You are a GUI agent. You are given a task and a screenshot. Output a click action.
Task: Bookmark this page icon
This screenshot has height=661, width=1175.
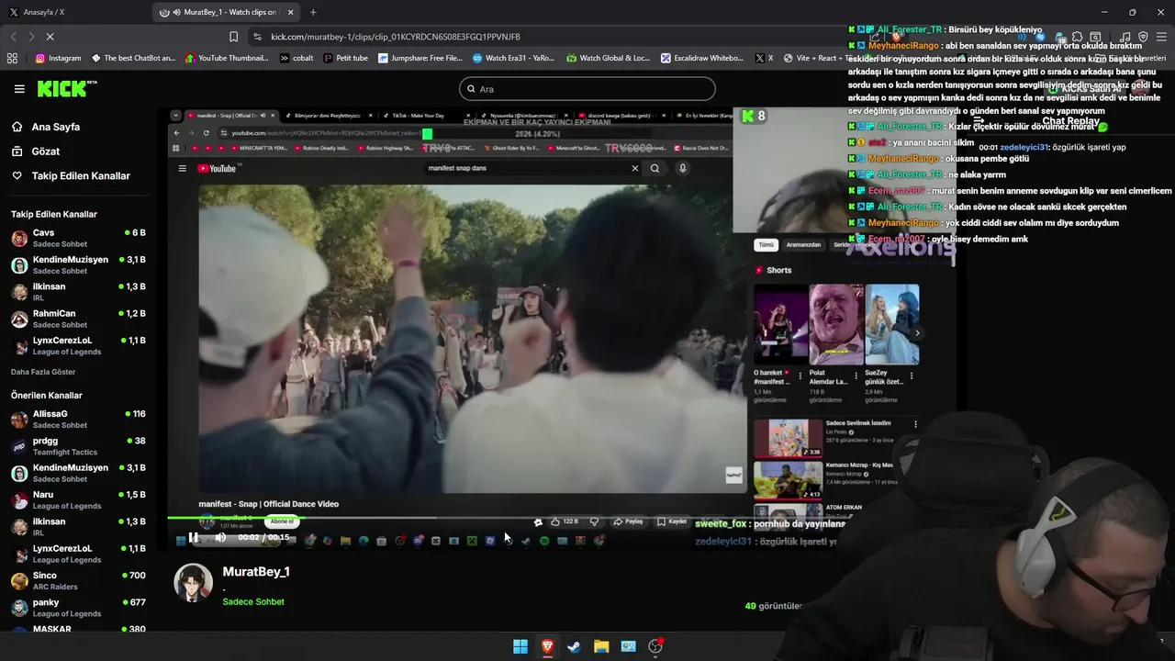click(x=233, y=37)
